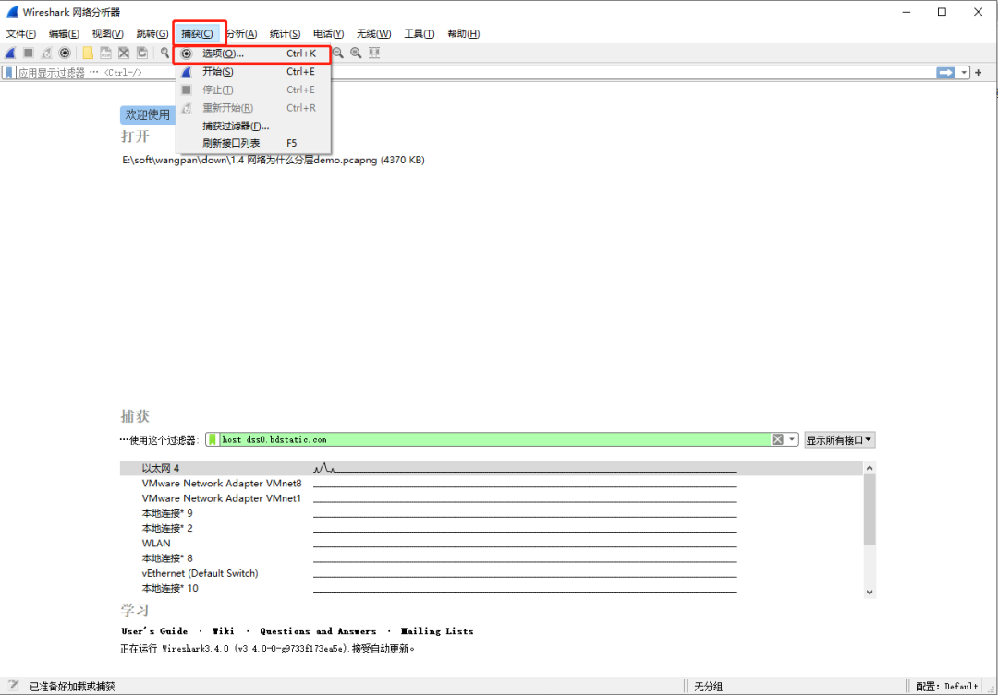Click the 欢迎使用 welcome button

point(148,115)
